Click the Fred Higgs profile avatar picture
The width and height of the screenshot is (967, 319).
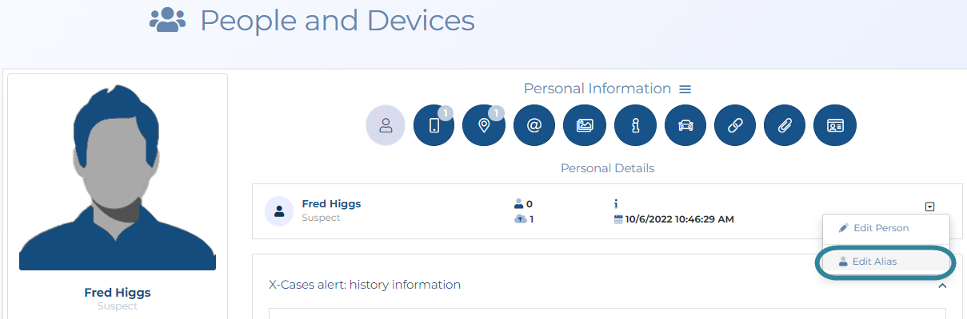(118, 175)
